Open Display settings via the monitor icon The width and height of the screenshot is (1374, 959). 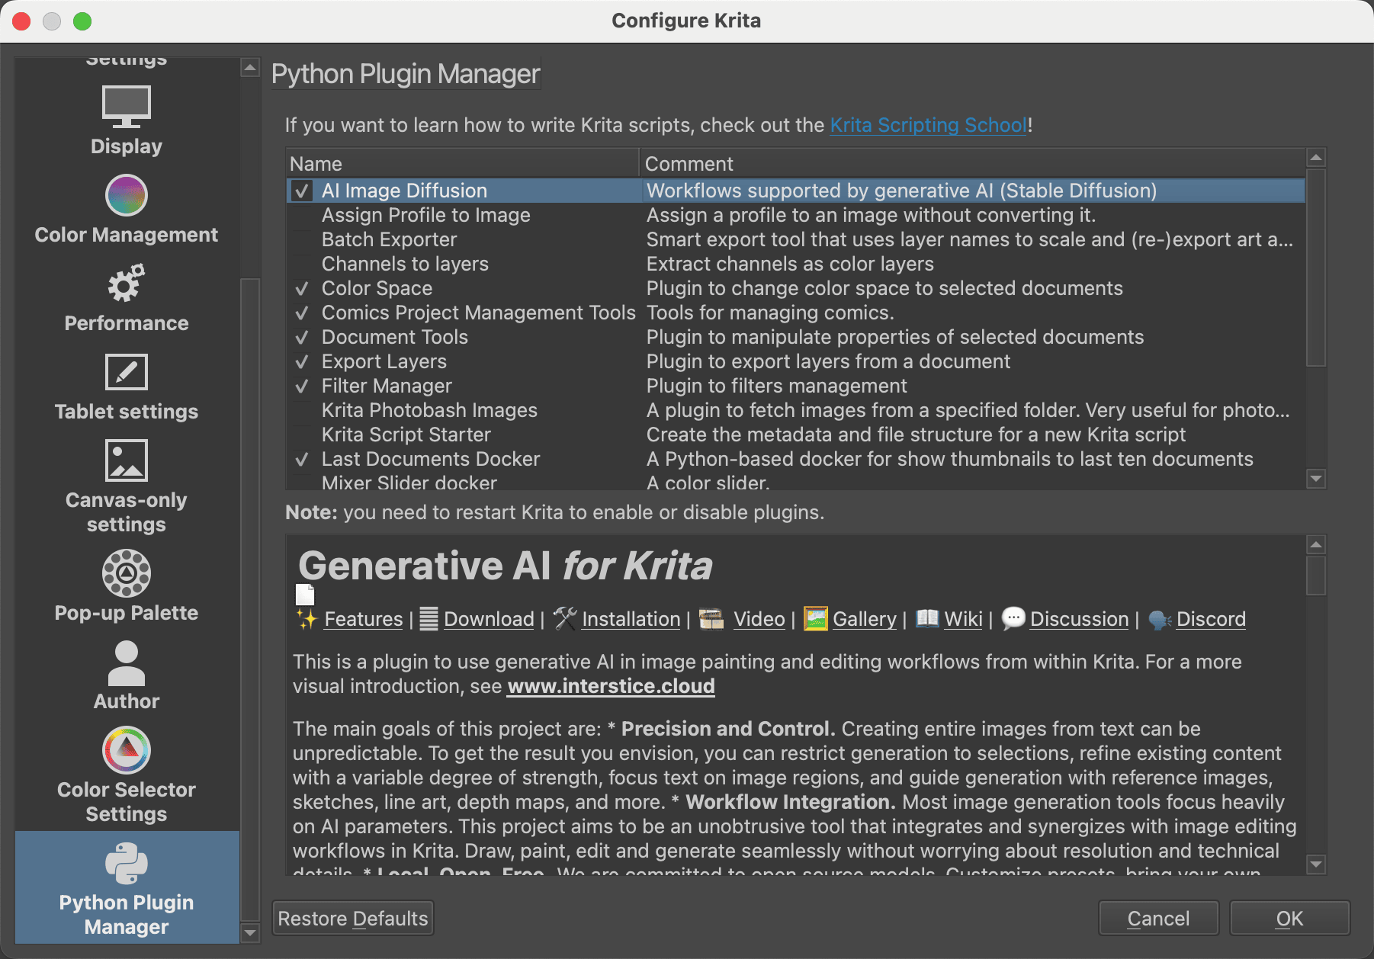coord(126,106)
